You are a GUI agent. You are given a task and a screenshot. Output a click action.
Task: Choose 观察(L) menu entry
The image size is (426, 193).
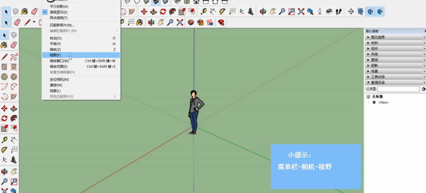coord(81,91)
